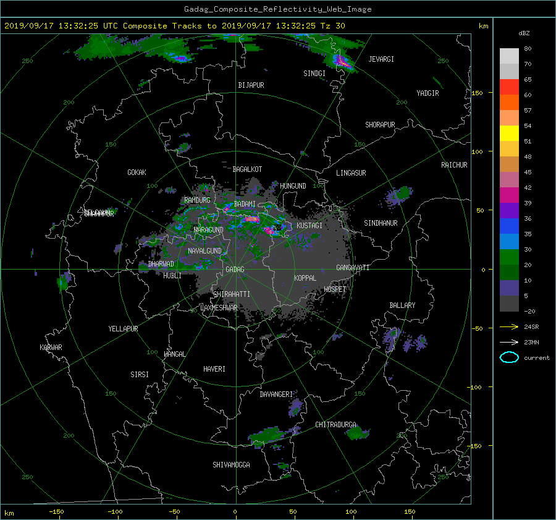The width and height of the screenshot is (556, 520).
Task: Click the 0 tick on bottom km axis
Action: click(235, 512)
